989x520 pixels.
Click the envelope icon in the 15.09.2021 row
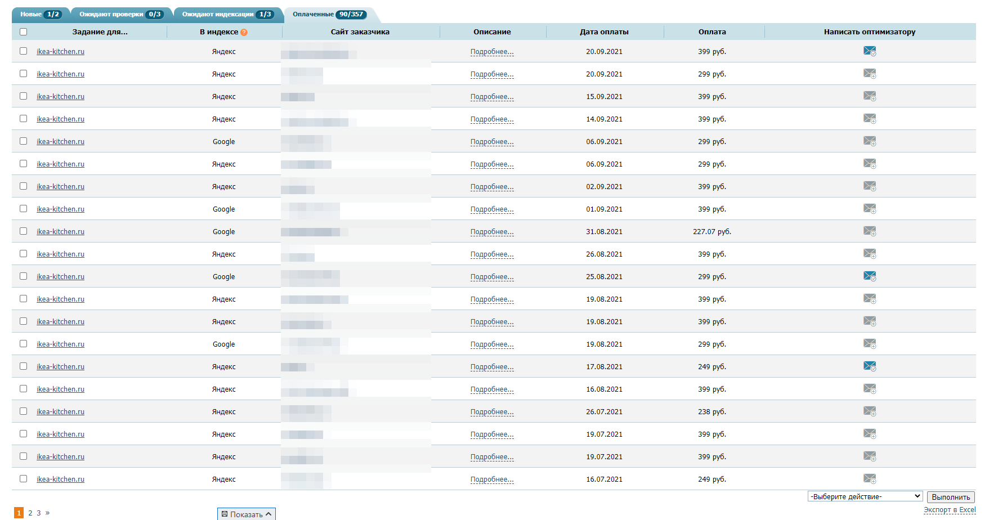click(x=869, y=96)
